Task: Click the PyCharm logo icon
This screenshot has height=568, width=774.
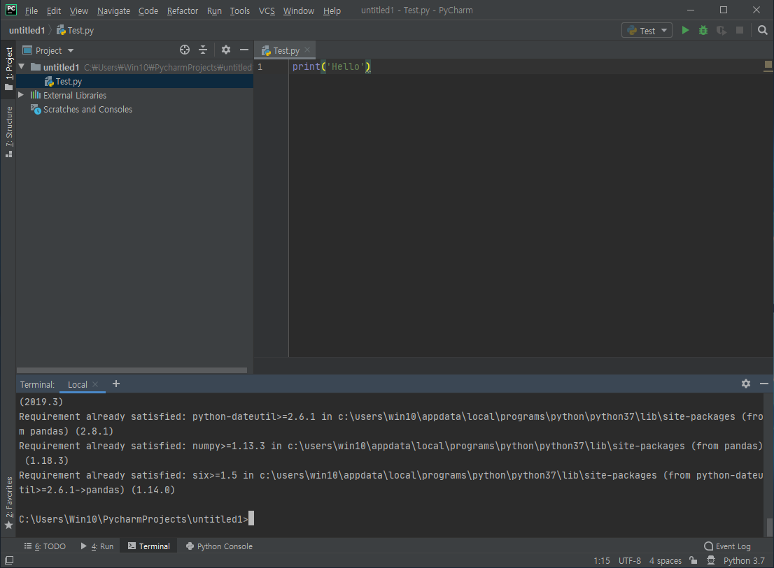Action: pyautogui.click(x=11, y=10)
